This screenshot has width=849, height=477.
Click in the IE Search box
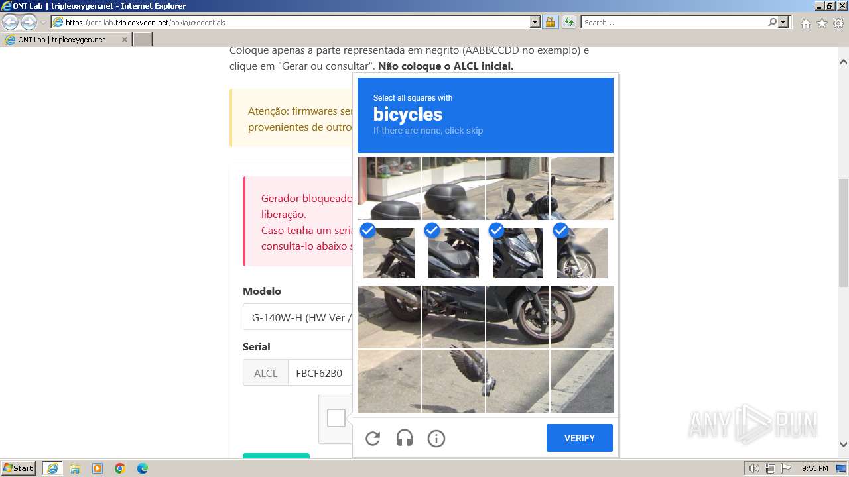(x=674, y=22)
